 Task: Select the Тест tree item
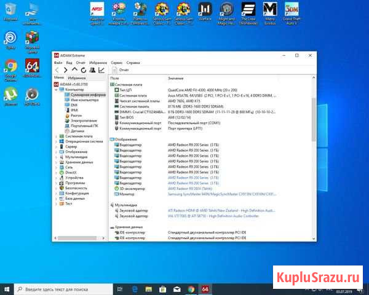[68, 203]
